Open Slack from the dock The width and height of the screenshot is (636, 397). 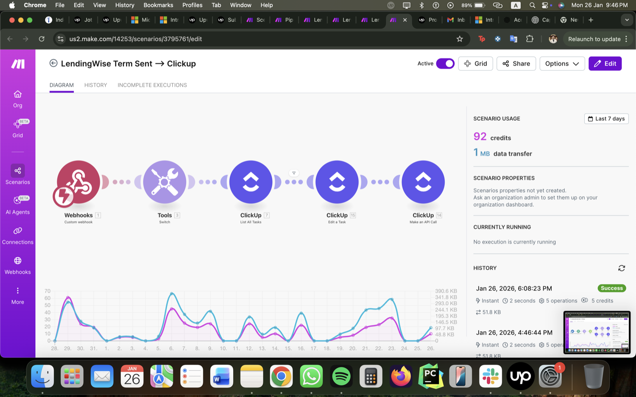(x=491, y=376)
